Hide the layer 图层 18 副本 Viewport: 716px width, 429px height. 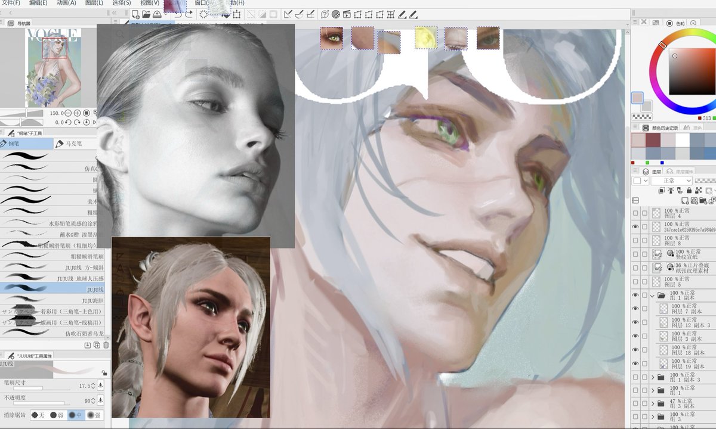(x=635, y=350)
